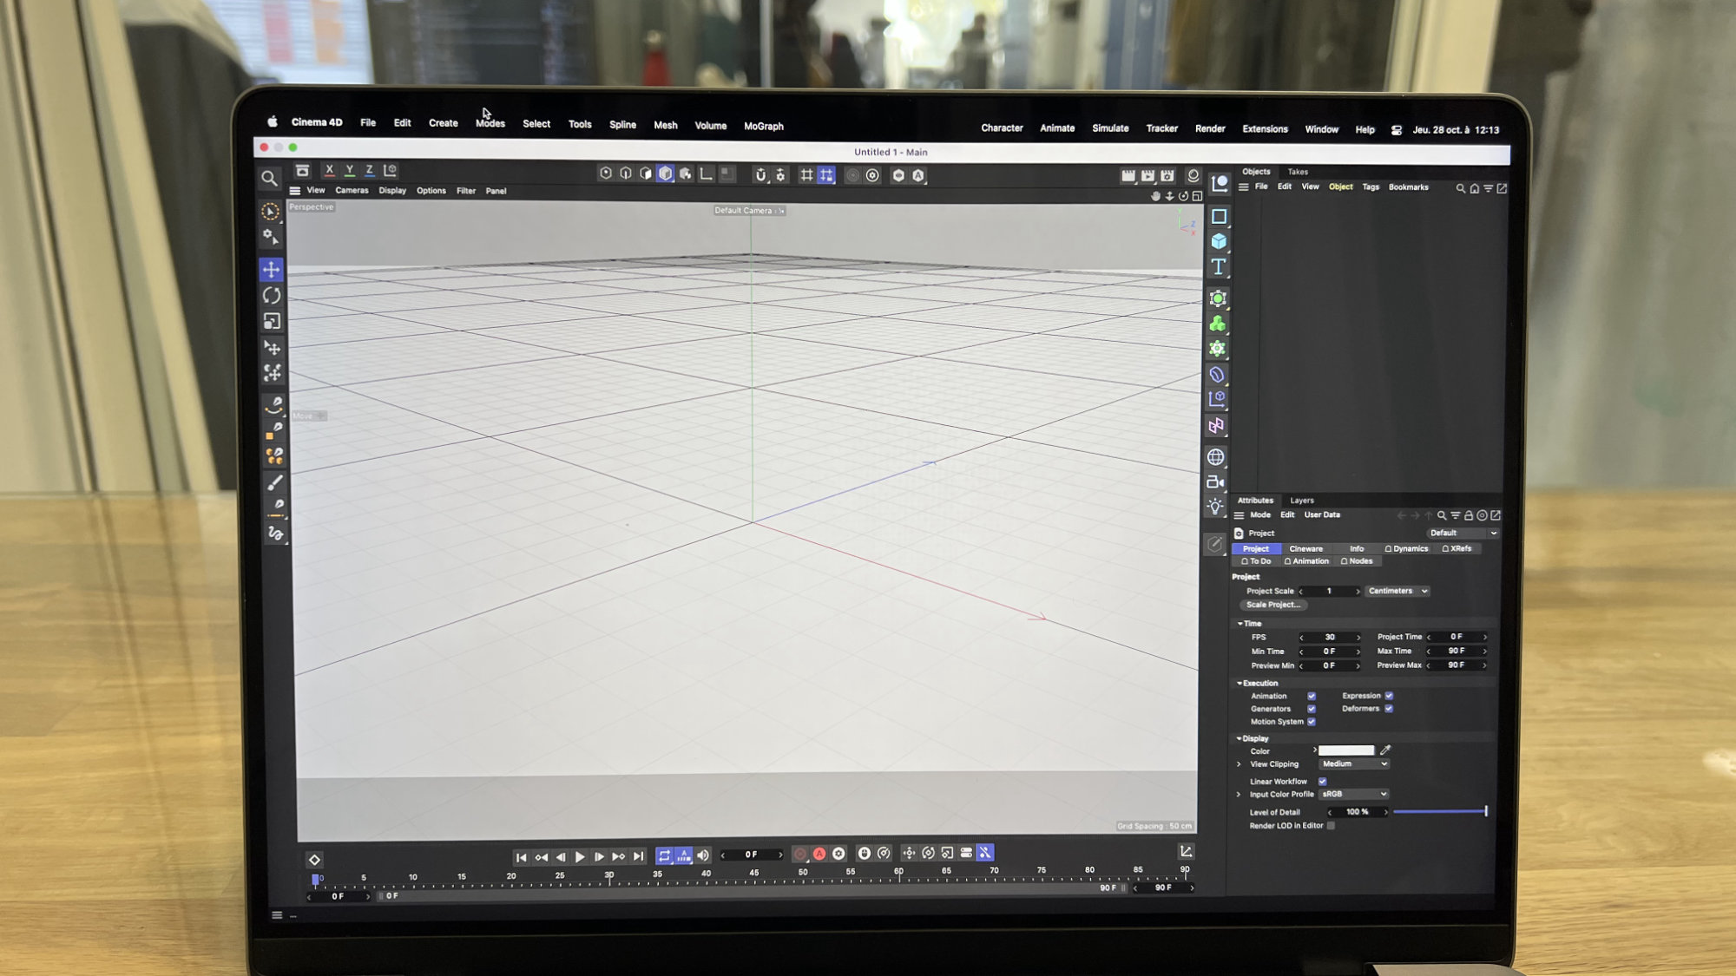Select the Move tool in left toolbar
This screenshot has width=1736, height=976.
(272, 270)
